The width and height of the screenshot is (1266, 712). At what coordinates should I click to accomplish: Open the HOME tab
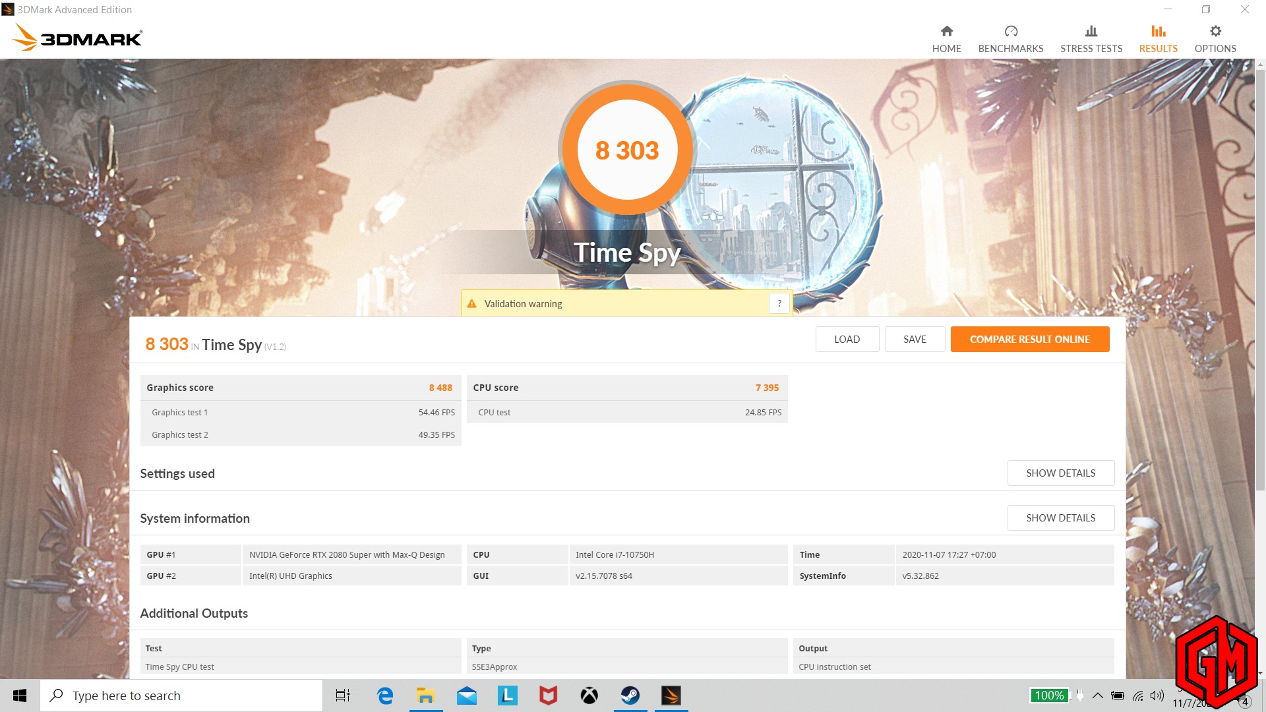coord(946,39)
